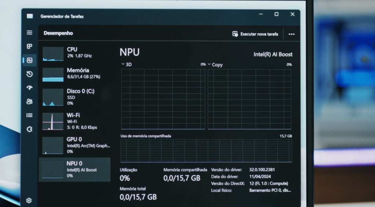Click the Copy engine usage graph
375x207 pixels.
click(x=249, y=99)
